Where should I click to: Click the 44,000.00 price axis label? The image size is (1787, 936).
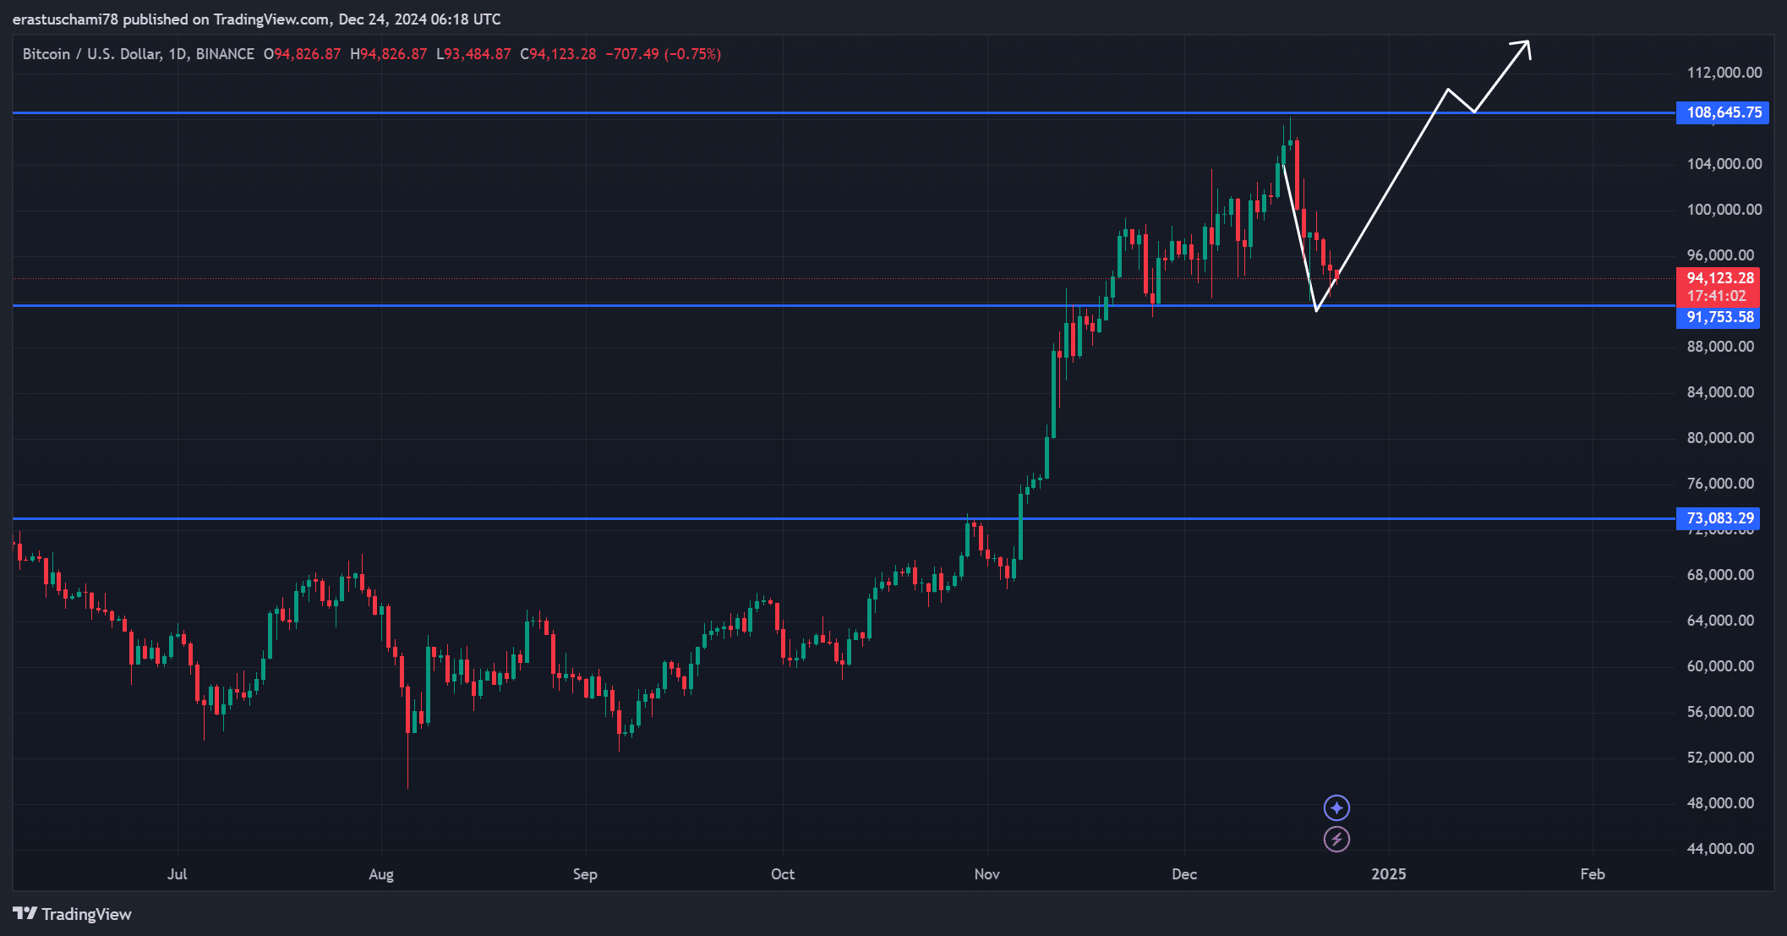coord(1720,849)
